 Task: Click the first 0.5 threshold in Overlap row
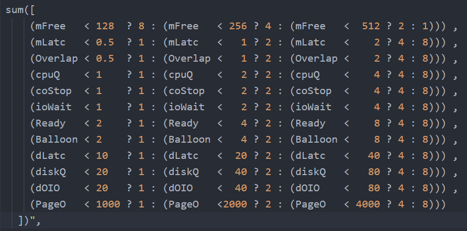click(105, 59)
